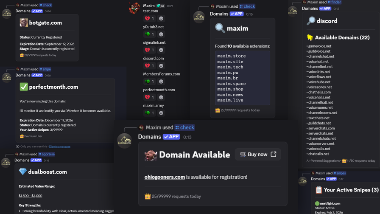Toggle green heart reaction under MembersForums.com
Screen dimensions: 380x214
point(149,82)
